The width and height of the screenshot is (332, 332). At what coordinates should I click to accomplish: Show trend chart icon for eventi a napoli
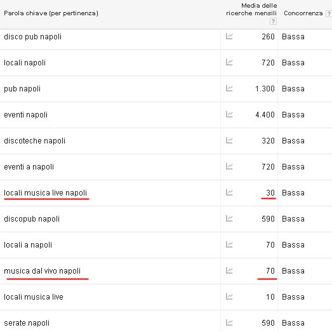click(x=229, y=166)
